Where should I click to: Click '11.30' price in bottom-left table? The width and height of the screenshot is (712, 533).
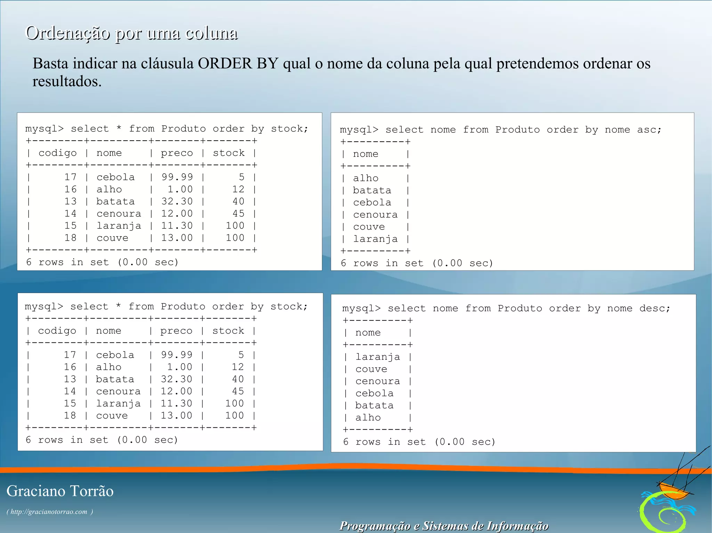(x=176, y=403)
